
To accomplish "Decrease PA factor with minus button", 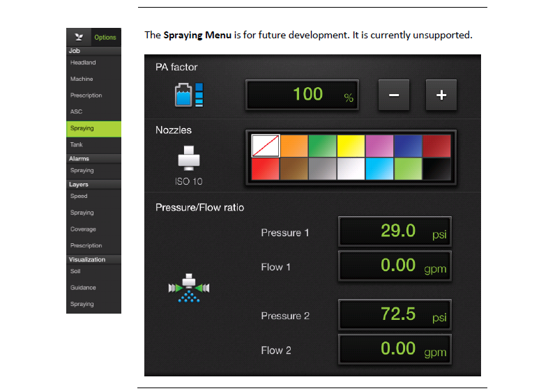I will point(394,95).
